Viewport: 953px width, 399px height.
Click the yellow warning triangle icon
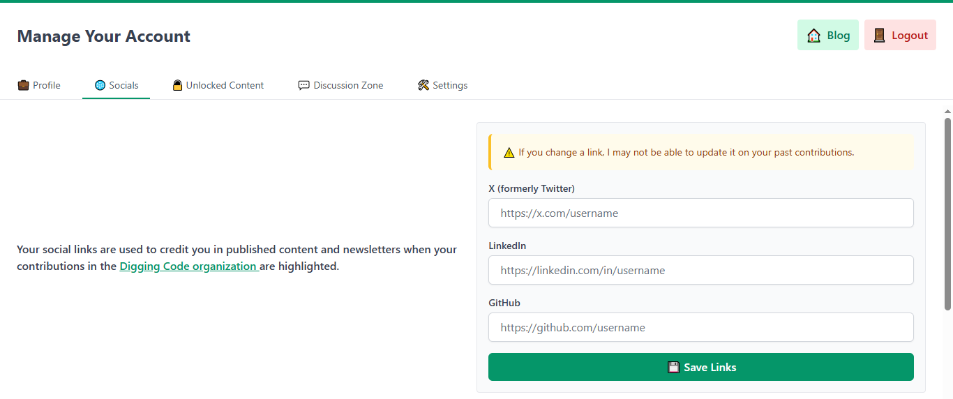pyautogui.click(x=509, y=153)
